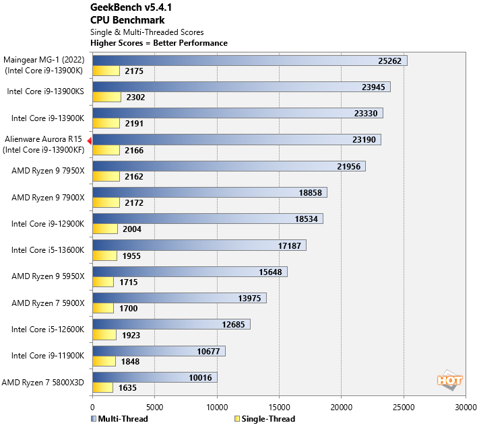This screenshot has width=477, height=425.
Task: Click the Maingear MG-1 multi-thread bar 25262
Action: pyautogui.click(x=250, y=61)
